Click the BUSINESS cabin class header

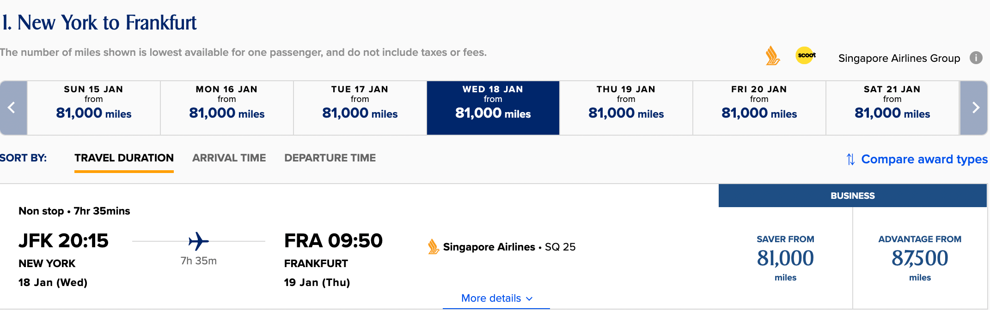pyautogui.click(x=852, y=195)
